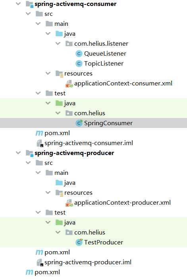
Task: Select the producer com.helius package
Action: (x=90, y=232)
